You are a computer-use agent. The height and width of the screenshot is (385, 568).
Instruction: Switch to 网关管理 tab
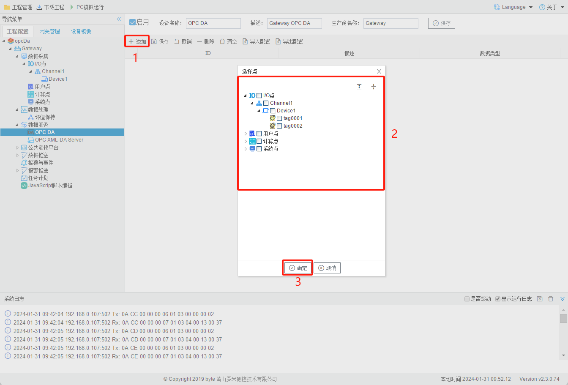pos(49,31)
